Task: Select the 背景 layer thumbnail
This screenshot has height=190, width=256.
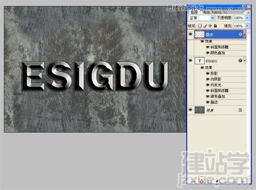Action: (x=200, y=110)
